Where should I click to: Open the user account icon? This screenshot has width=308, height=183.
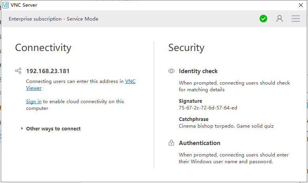click(280, 19)
